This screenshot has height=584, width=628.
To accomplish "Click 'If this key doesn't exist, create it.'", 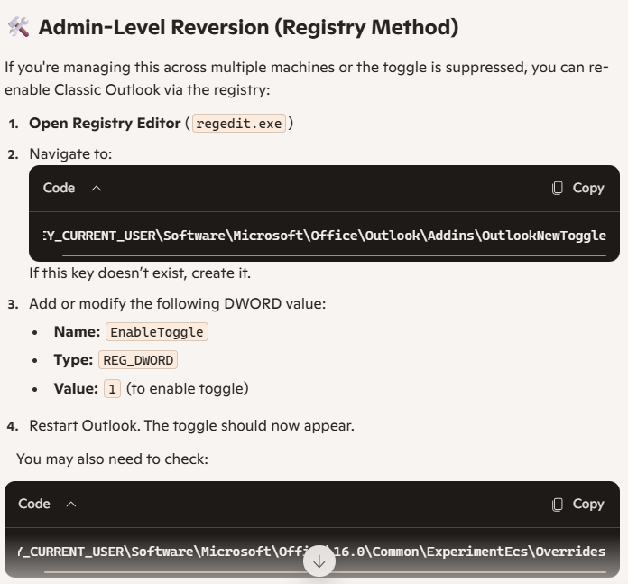I will (x=140, y=273).
